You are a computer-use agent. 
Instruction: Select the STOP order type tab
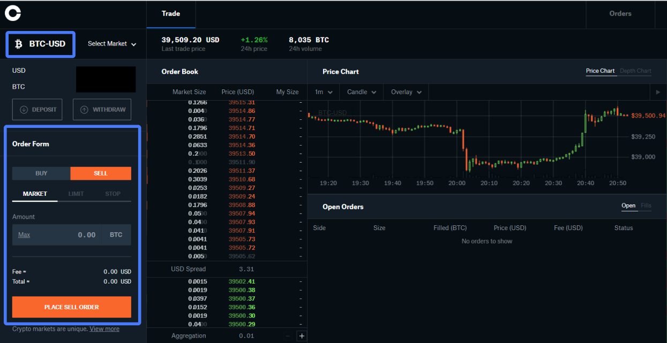tap(113, 194)
